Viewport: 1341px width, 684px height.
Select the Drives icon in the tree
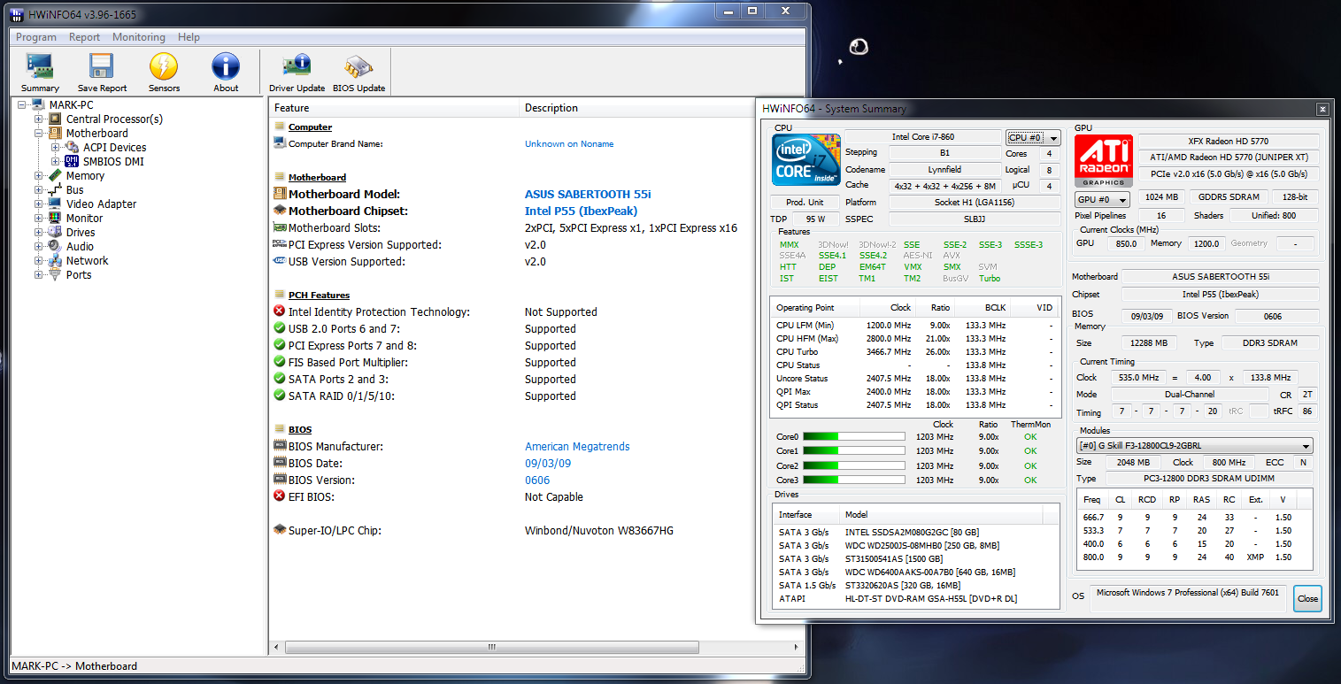tap(56, 233)
